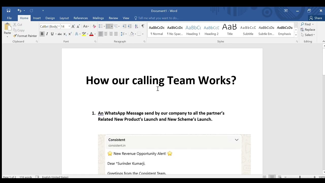This screenshot has height=183, width=325.
Task: Switch to the Insert tab
Action: click(x=37, y=18)
